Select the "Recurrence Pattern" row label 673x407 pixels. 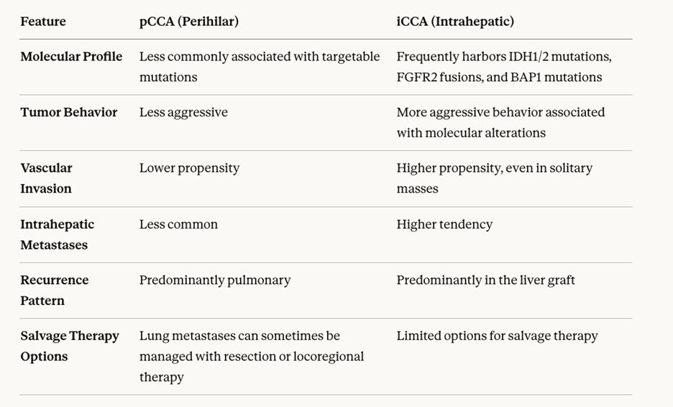click(54, 290)
